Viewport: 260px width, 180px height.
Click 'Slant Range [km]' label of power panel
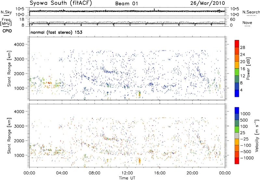pos(9,69)
